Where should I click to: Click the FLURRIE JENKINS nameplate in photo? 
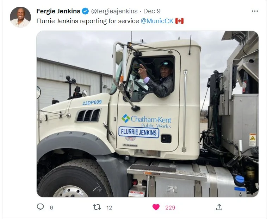139,132
